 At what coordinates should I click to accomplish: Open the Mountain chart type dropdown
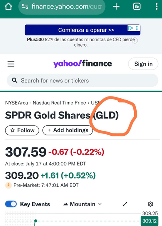pos(83,204)
